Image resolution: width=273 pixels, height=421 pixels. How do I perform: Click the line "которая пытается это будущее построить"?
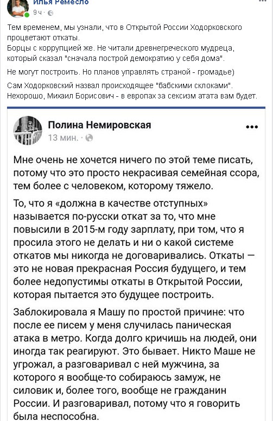tap(113, 295)
